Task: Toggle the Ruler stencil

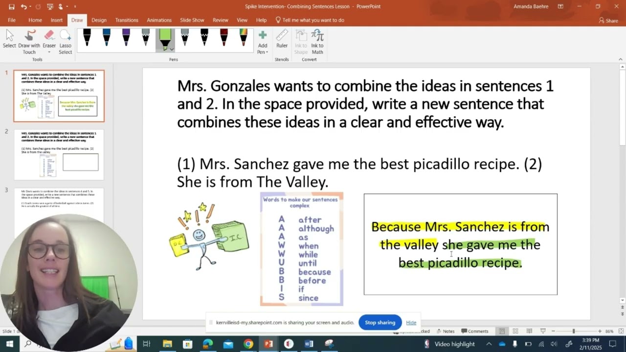Action: [x=282, y=39]
